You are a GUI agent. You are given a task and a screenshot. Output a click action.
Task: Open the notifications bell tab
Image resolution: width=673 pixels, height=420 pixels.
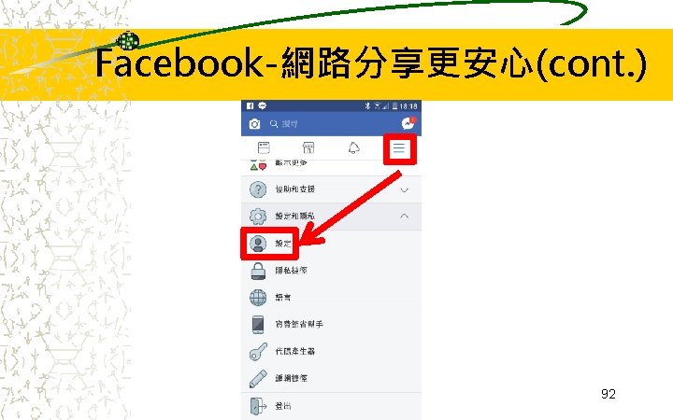pos(353,147)
